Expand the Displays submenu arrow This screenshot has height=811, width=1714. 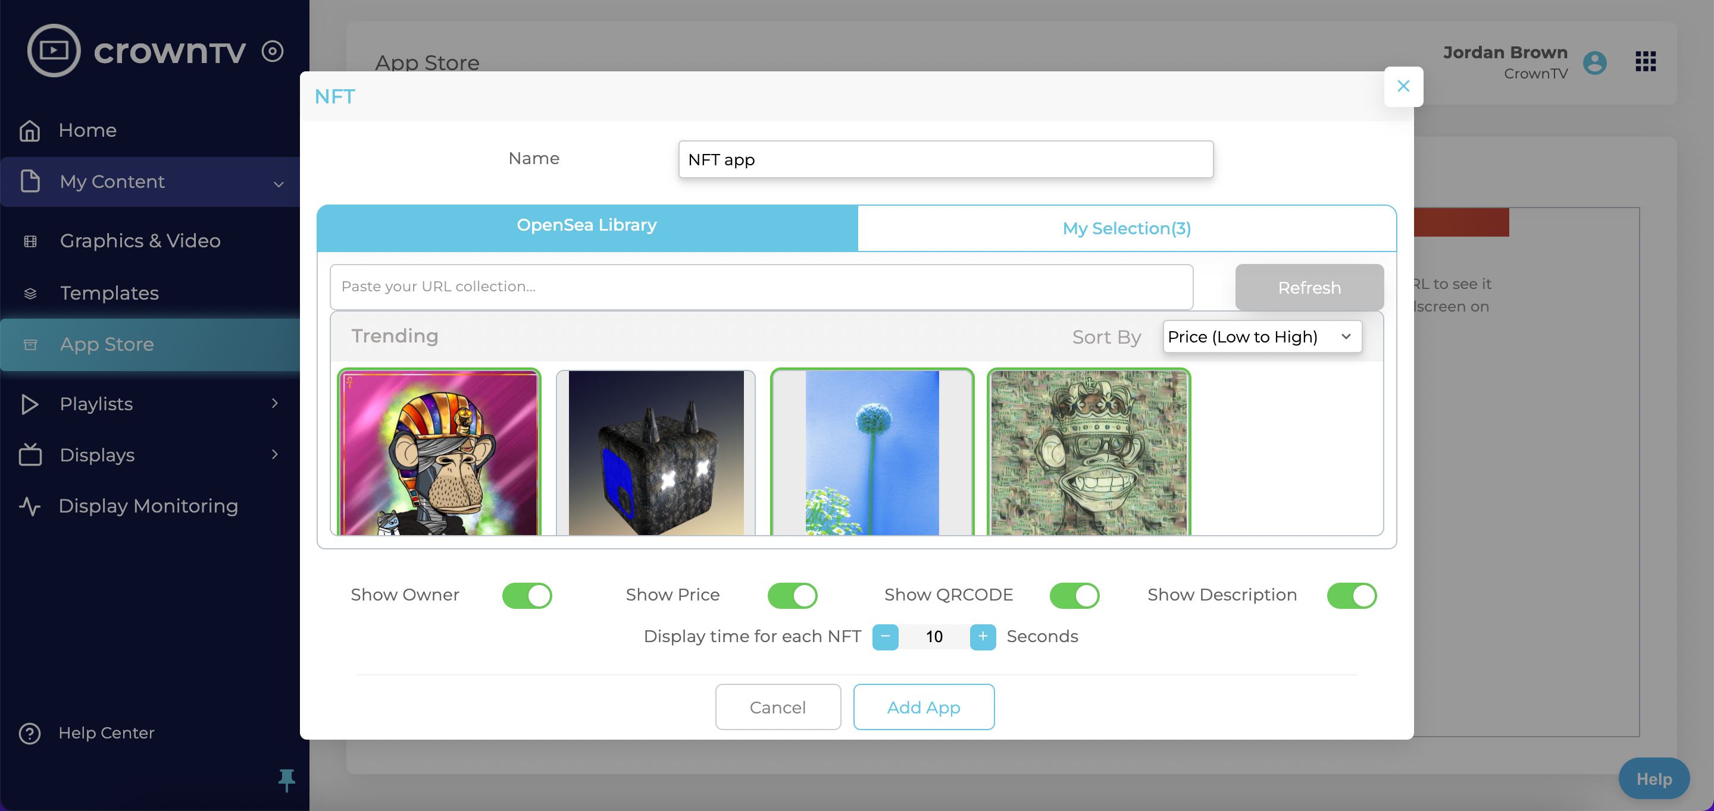[x=275, y=454]
